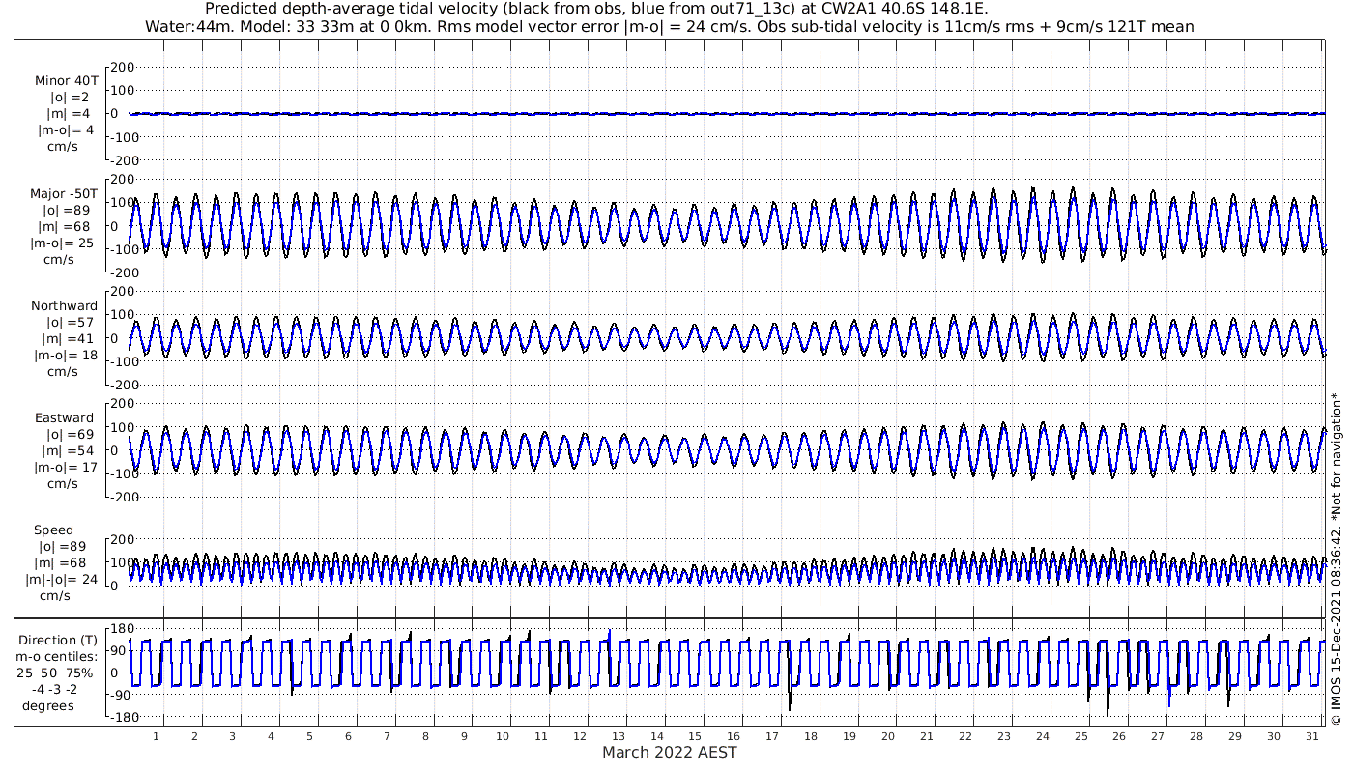Click the 'March 2022 AEST' axis title
The image size is (1353, 773).
click(669, 752)
